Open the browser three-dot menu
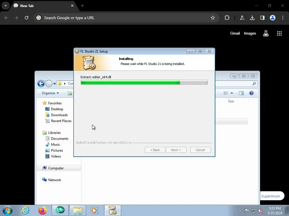This screenshot has width=289, height=216. (283, 18)
